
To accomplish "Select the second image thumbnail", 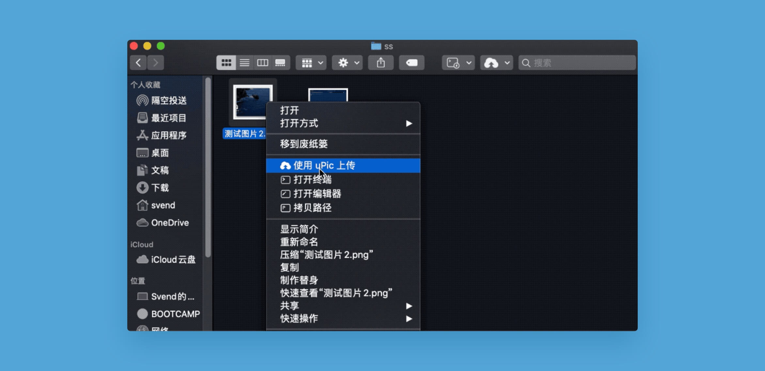I will point(328,95).
